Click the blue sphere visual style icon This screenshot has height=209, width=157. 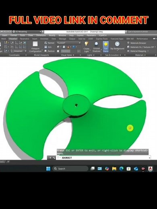click(74, 47)
